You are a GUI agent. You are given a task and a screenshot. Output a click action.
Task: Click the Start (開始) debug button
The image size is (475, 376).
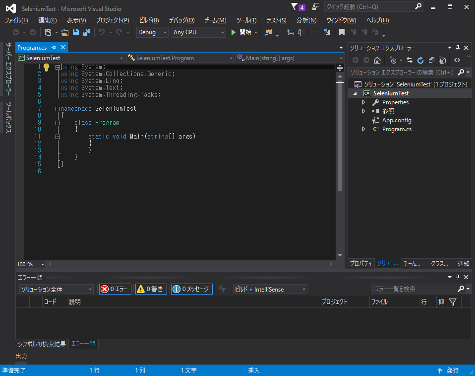241,32
